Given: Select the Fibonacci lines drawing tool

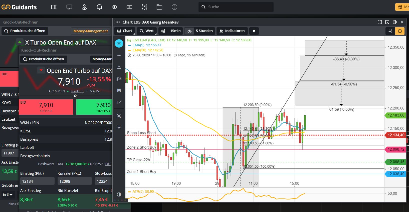Looking at the screenshot, I should 119,79.
